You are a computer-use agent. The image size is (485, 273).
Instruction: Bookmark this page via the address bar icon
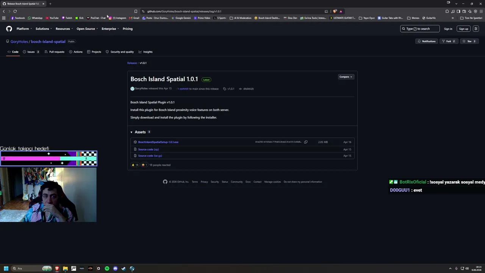point(136,11)
